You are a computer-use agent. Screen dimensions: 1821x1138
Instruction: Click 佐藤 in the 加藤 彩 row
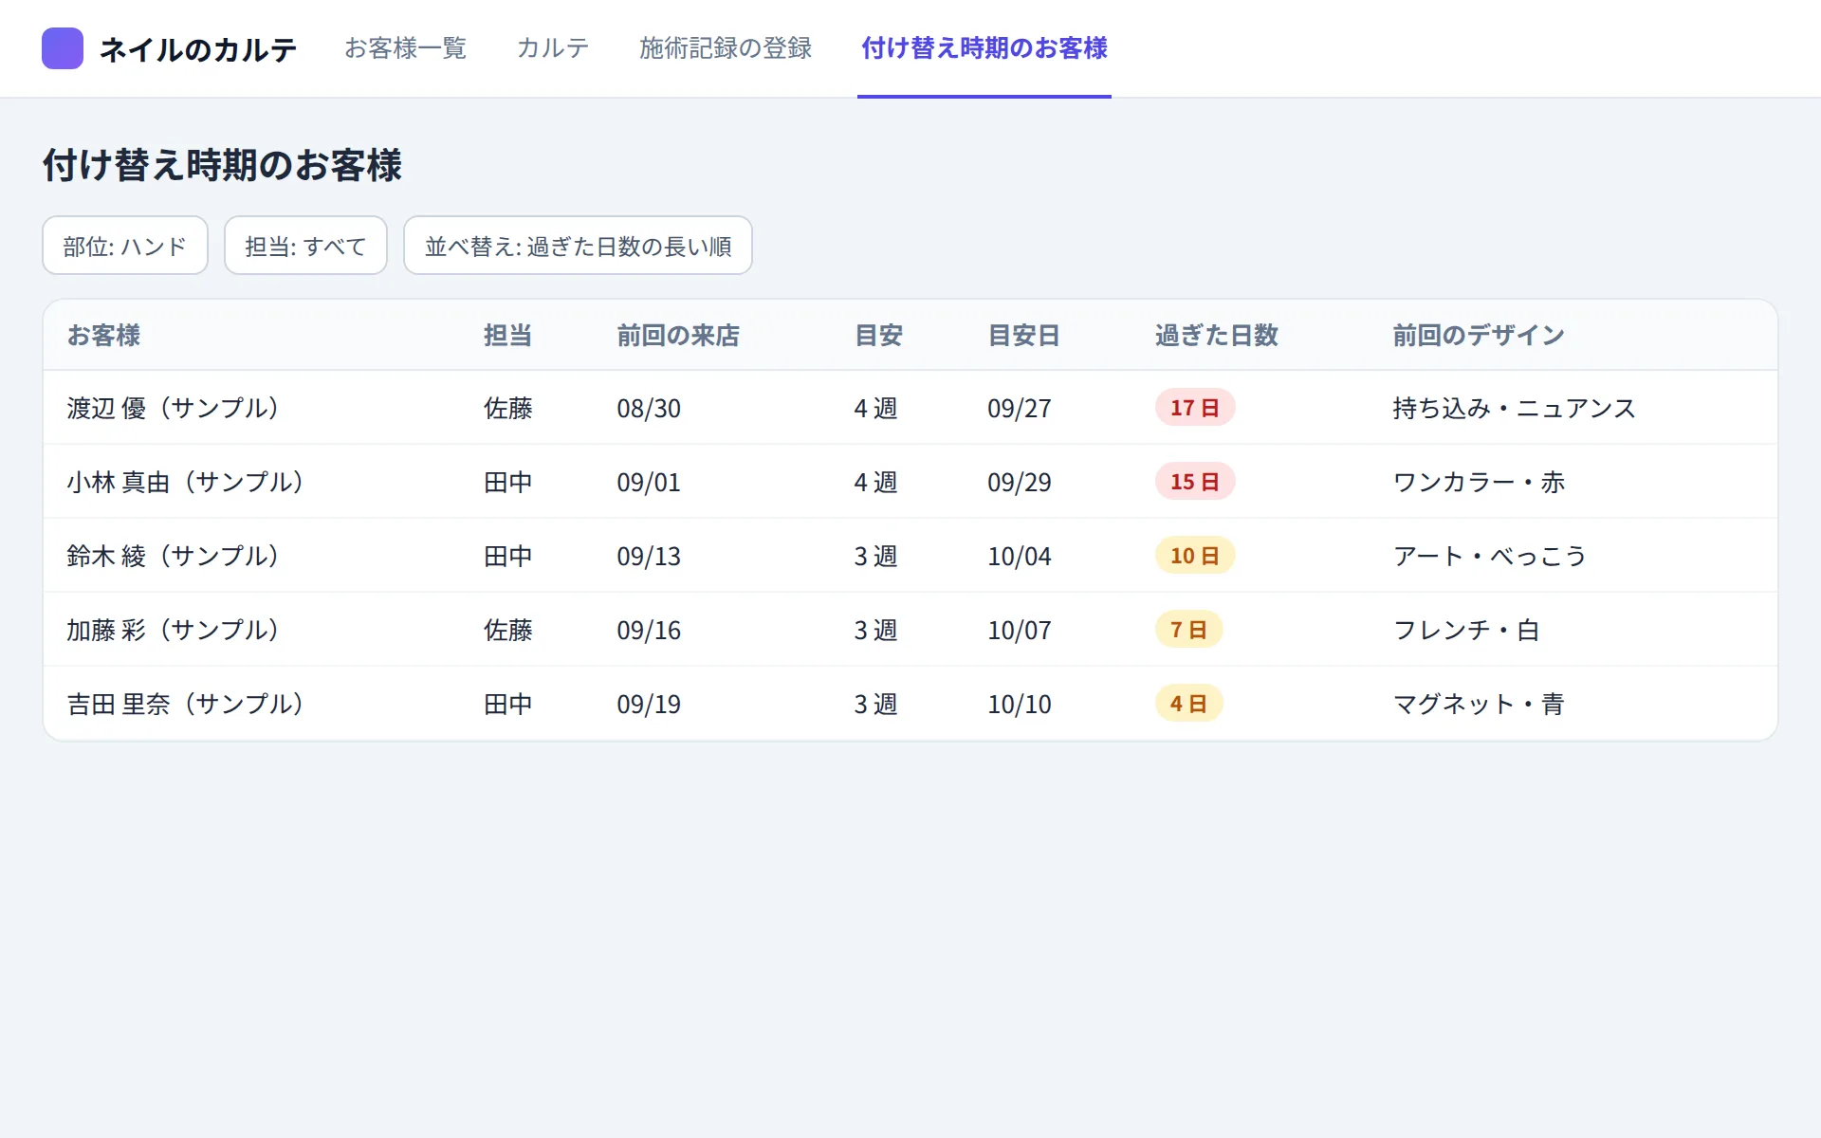coord(507,630)
